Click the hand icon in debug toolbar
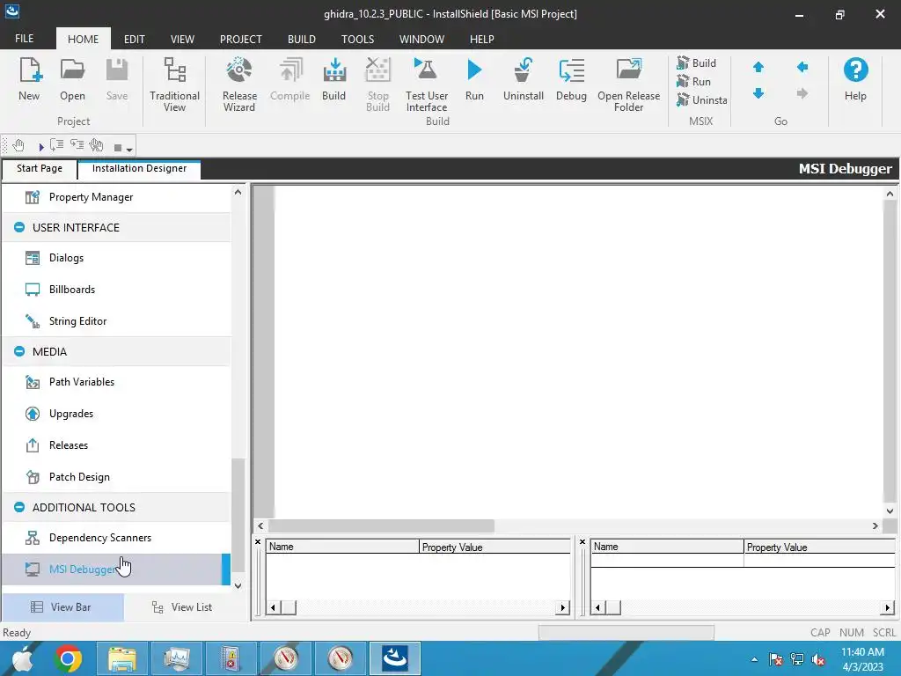Screen dimensions: 901x676 (18, 145)
